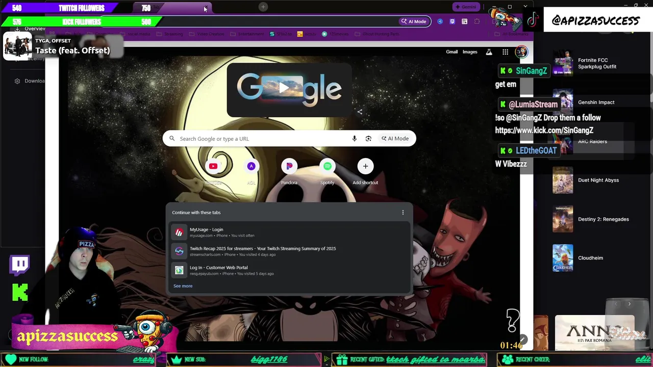Click the TikTok logo icon

tap(533, 20)
